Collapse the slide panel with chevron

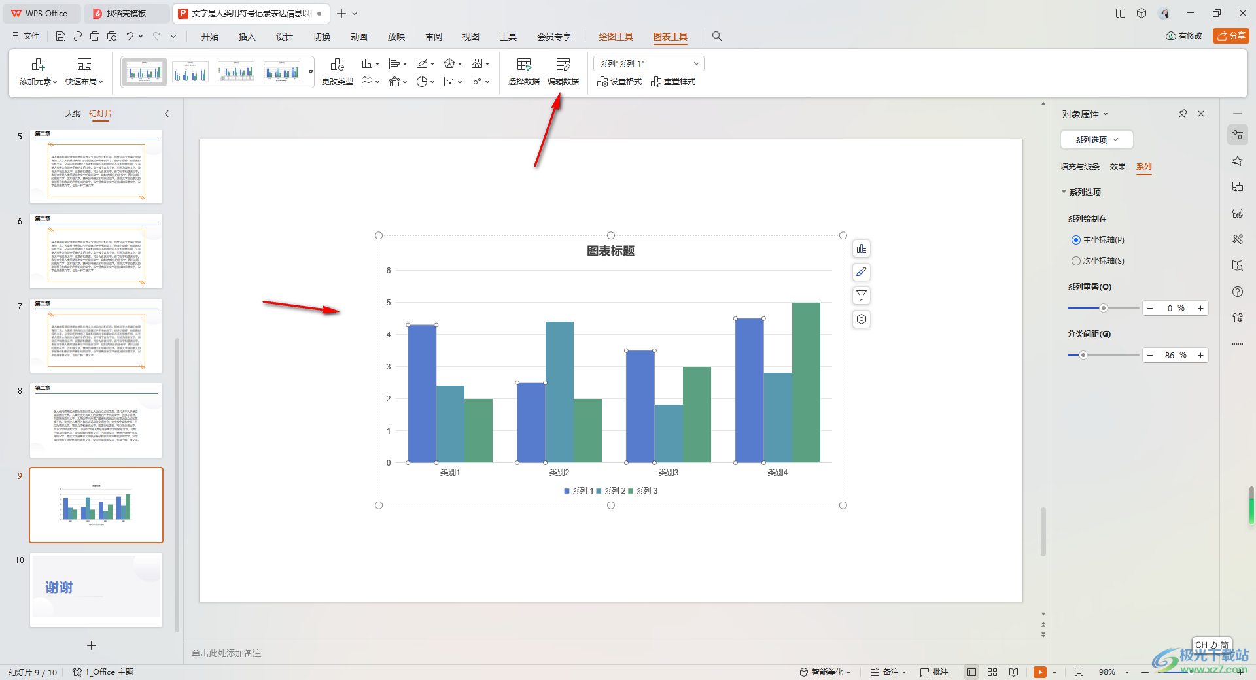[167, 114]
